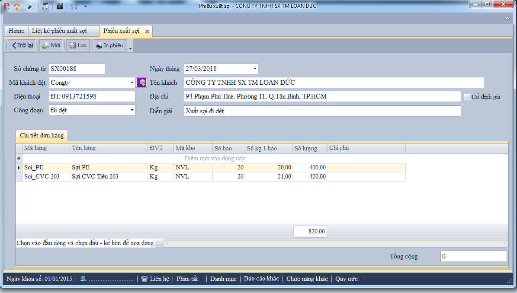Collapse the ribbon with the top-right chevron
Screen dimensions: 517x293
click(507, 18)
